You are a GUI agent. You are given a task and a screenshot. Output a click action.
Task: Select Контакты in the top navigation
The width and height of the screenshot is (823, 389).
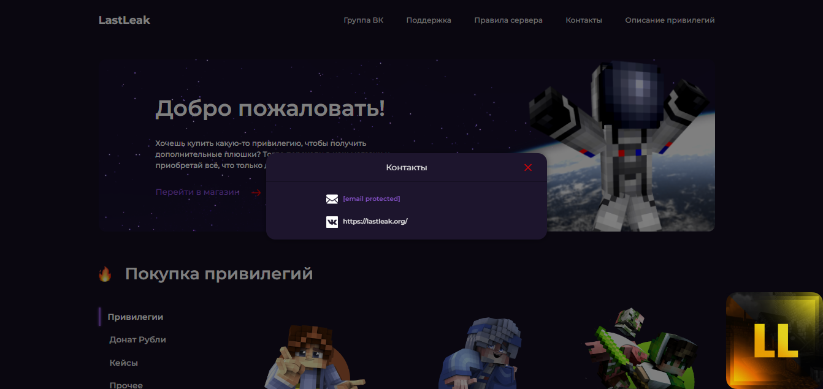pyautogui.click(x=583, y=20)
